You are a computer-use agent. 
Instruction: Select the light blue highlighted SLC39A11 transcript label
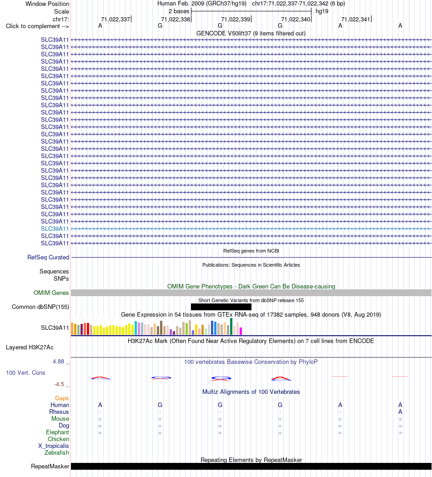tap(55, 229)
